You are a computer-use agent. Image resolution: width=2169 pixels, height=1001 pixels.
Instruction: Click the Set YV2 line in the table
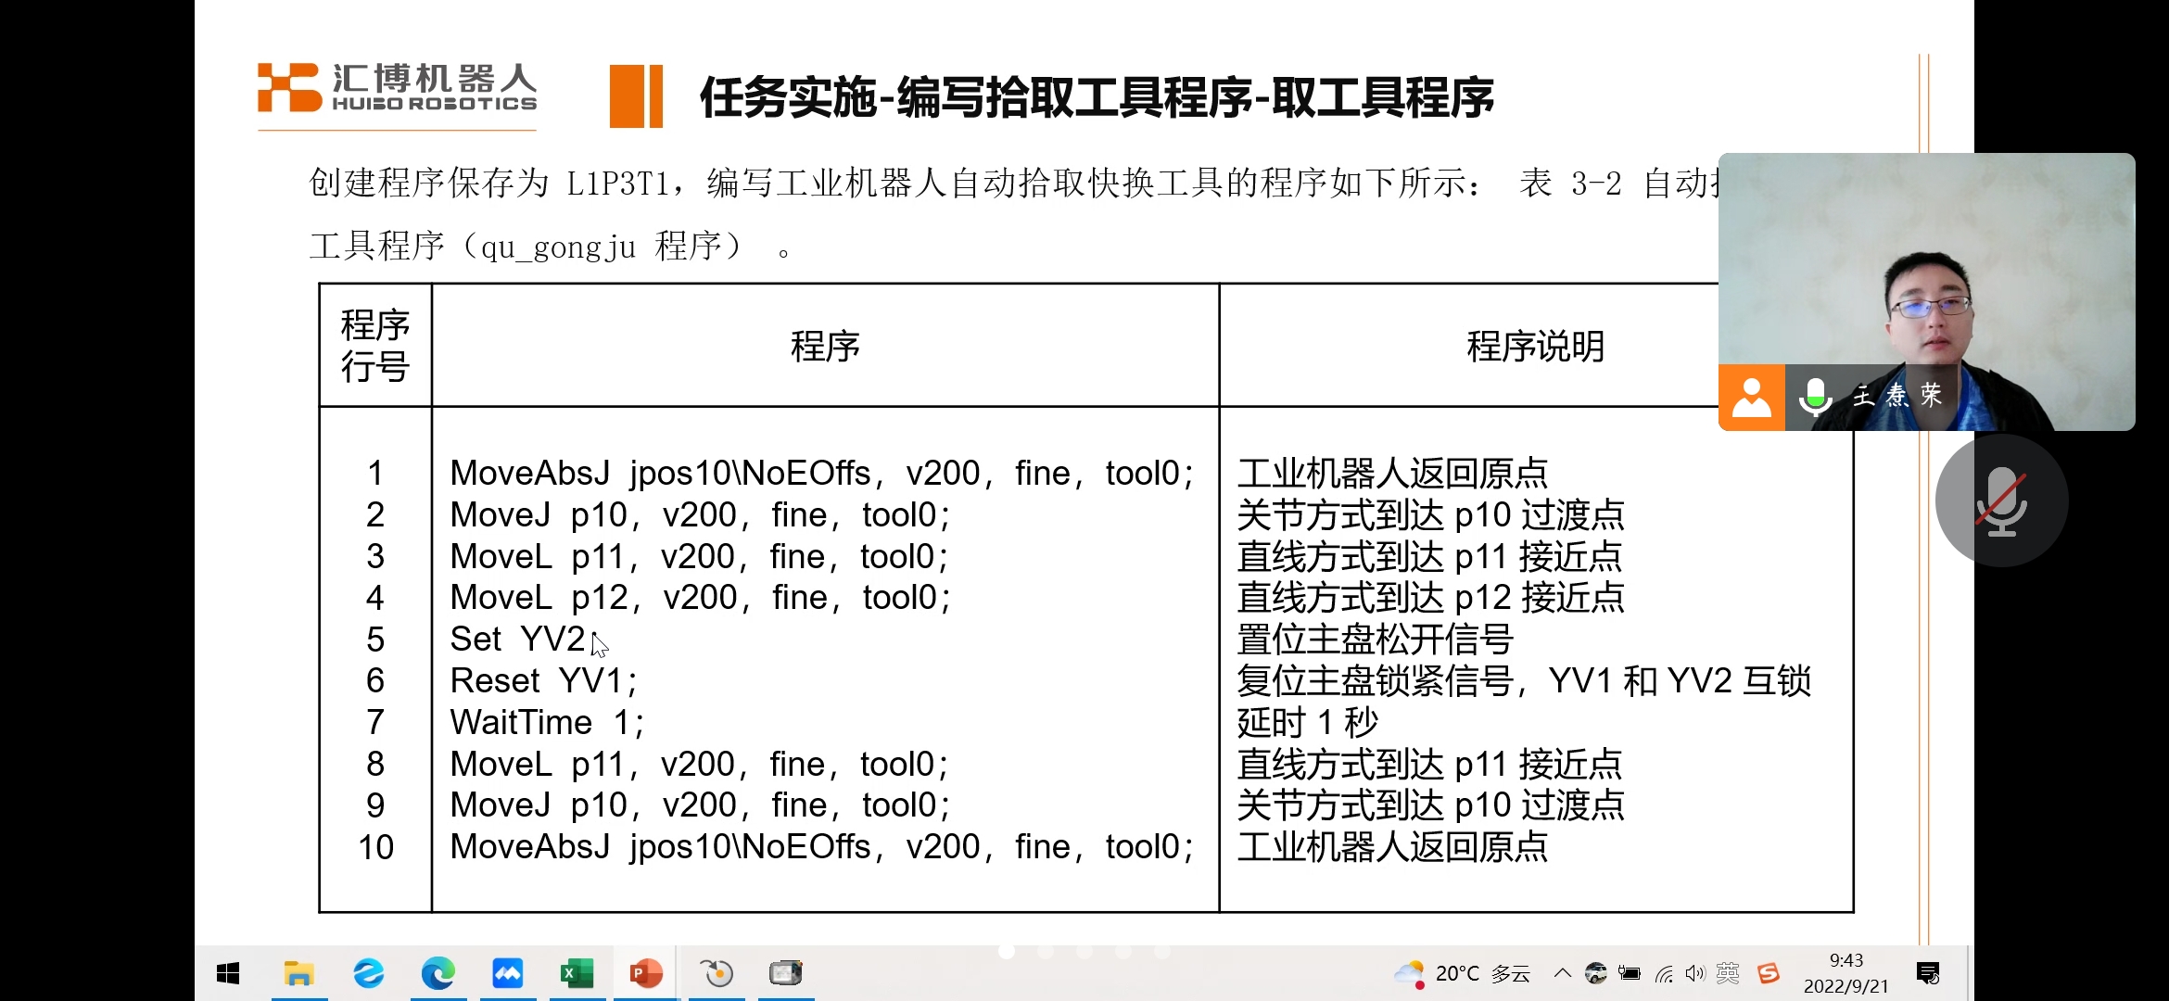pos(517,640)
